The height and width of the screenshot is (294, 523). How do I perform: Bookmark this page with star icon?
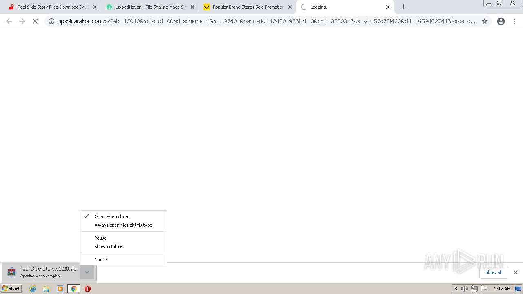pyautogui.click(x=485, y=21)
